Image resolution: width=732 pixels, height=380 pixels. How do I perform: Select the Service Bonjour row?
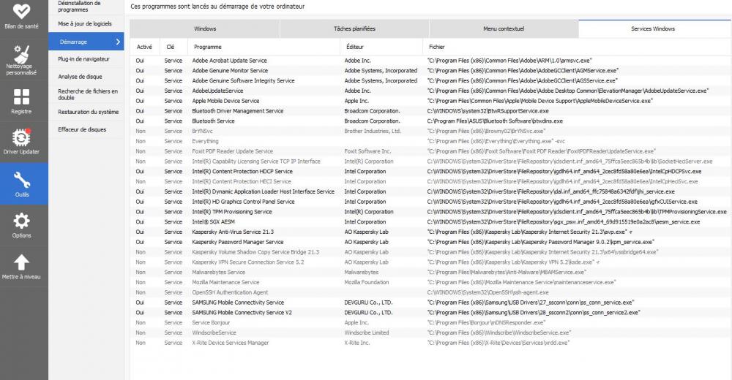point(431,323)
